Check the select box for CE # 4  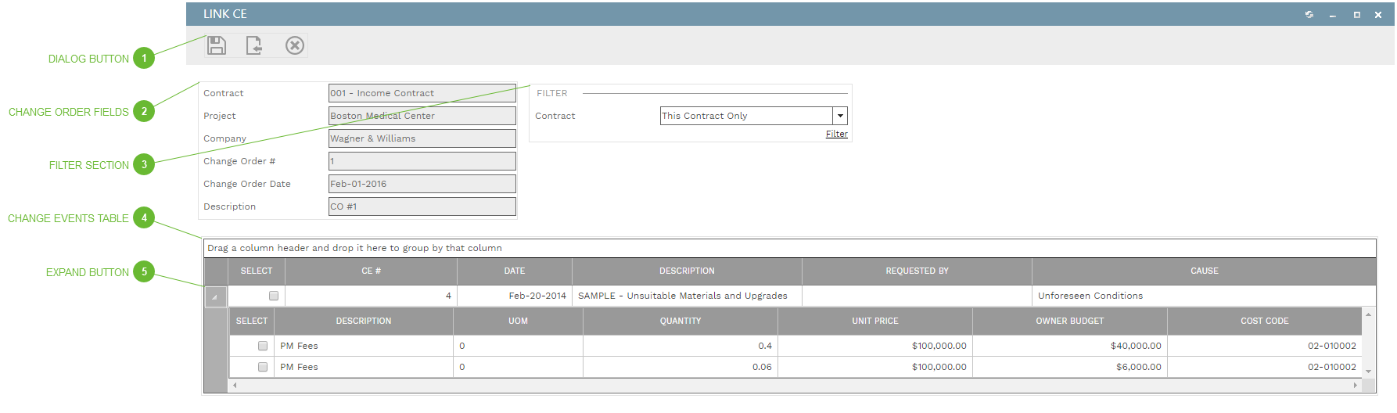coord(274,296)
